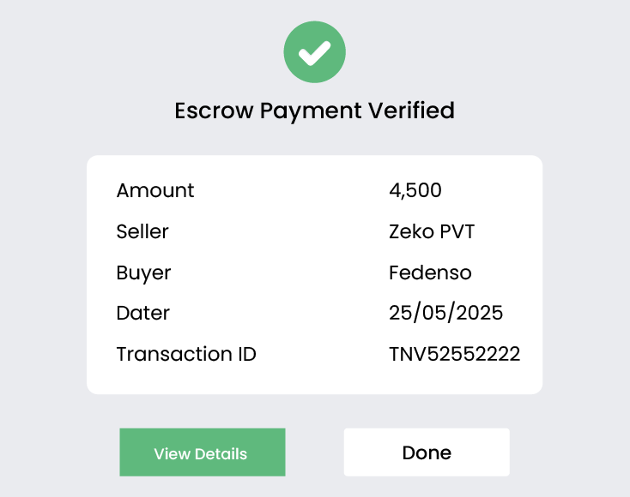Select the Transaction ID label
The height and width of the screenshot is (497, 630).
[186, 353]
